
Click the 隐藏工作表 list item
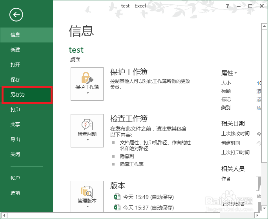click(132, 164)
